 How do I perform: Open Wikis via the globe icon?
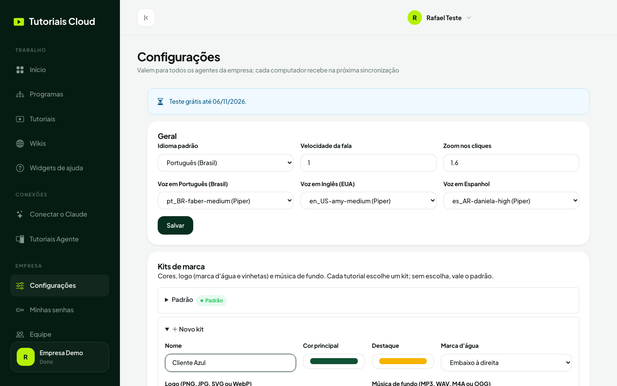(20, 144)
